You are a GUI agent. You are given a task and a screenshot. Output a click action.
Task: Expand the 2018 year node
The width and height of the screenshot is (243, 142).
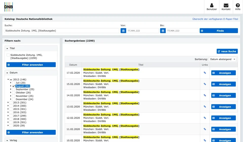(8, 119)
